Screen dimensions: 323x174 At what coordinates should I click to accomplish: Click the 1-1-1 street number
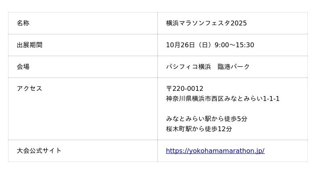point(271,99)
